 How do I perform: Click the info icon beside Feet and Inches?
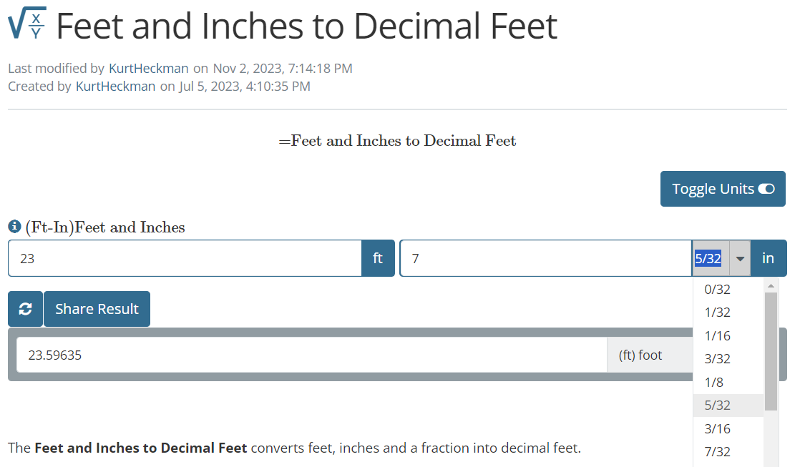click(14, 227)
